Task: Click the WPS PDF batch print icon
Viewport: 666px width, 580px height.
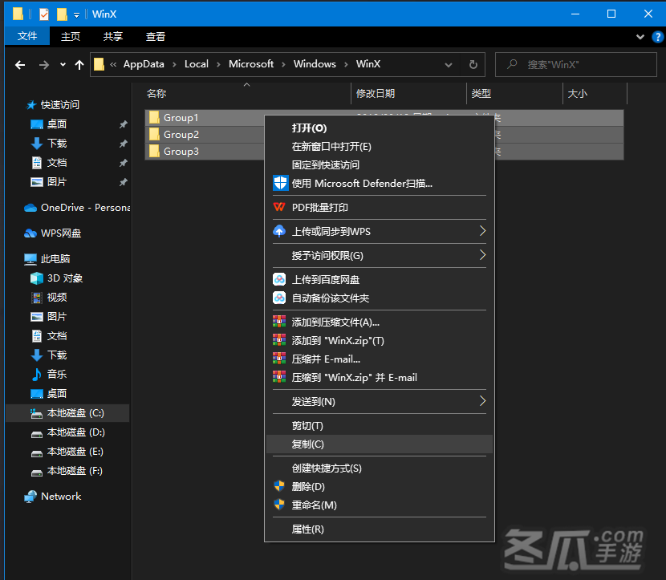Action: click(x=279, y=207)
